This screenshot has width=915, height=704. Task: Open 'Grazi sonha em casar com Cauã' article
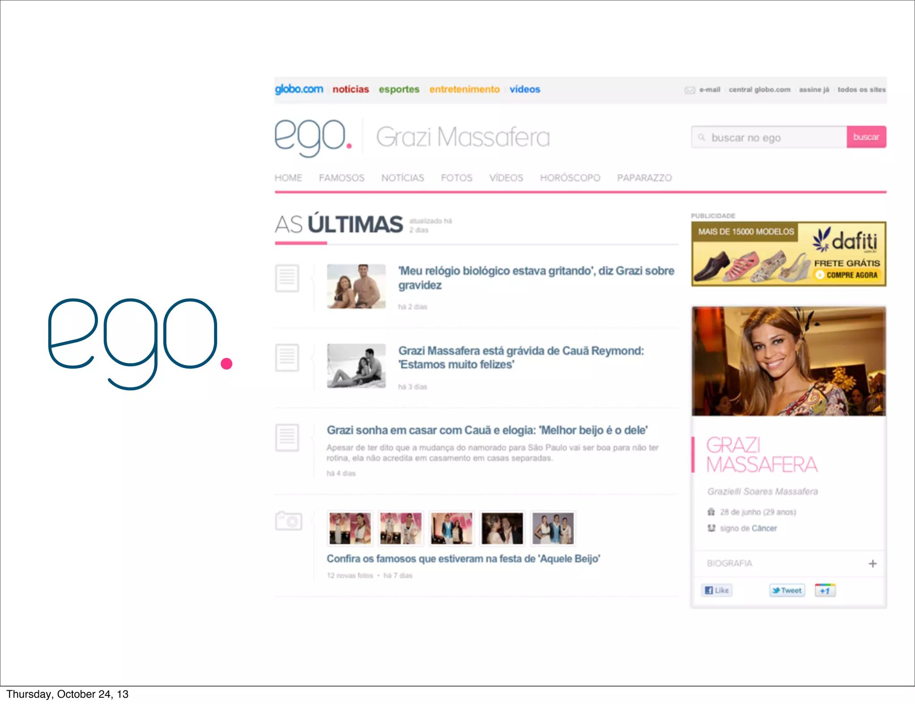click(x=487, y=430)
